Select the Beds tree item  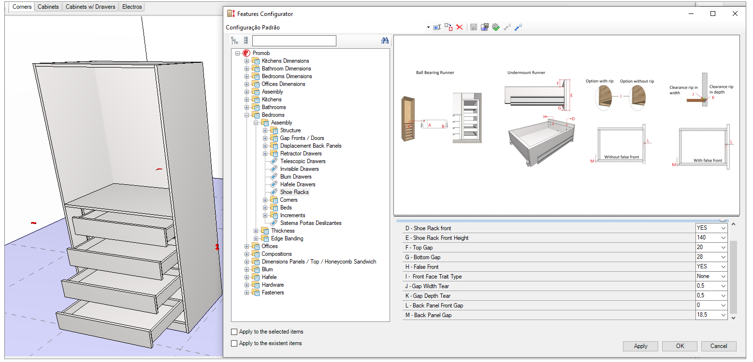click(x=286, y=208)
